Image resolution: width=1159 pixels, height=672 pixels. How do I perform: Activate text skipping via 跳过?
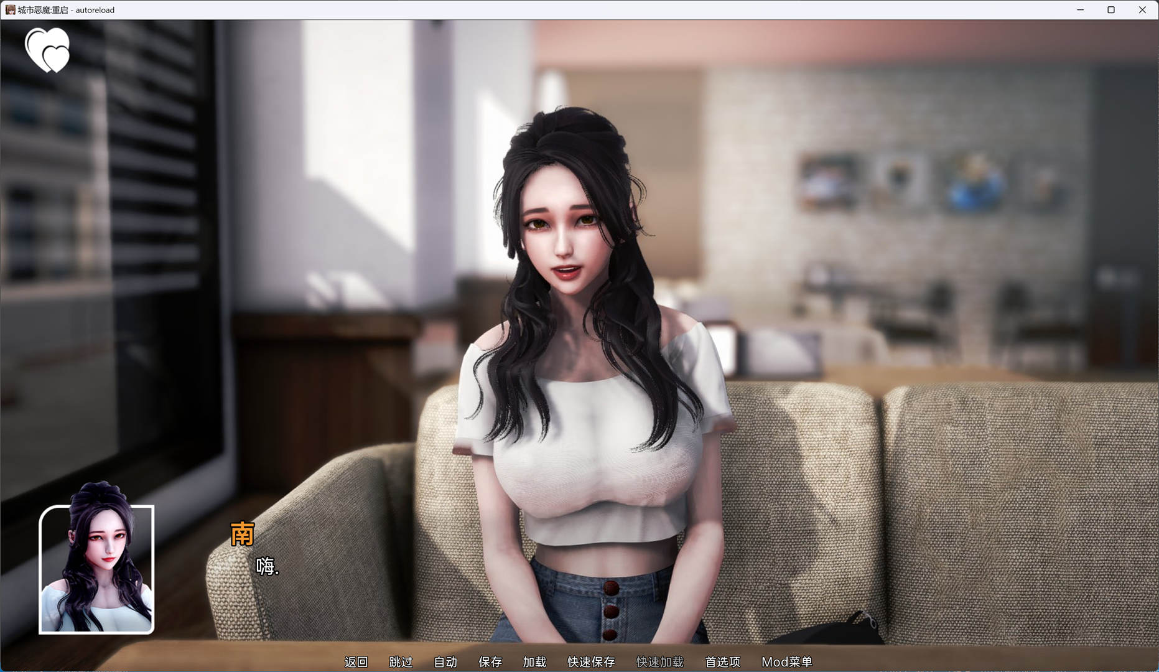click(x=401, y=662)
